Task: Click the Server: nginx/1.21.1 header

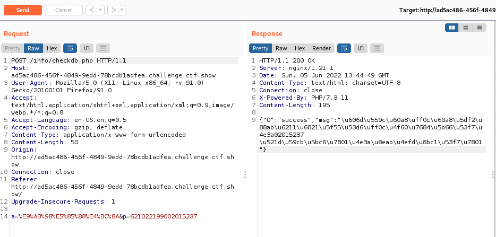Action: click(x=296, y=68)
